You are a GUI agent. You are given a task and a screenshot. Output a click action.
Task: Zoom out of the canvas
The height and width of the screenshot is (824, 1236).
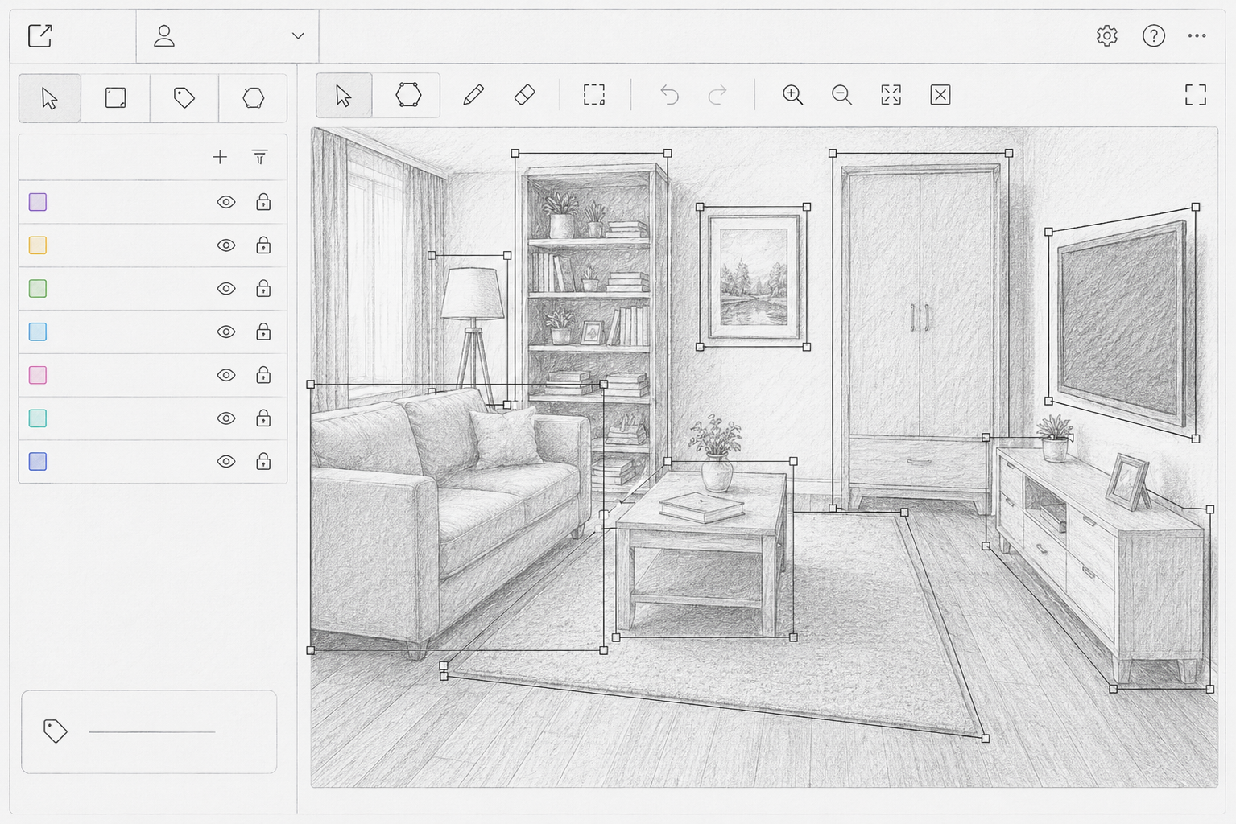[x=842, y=95]
